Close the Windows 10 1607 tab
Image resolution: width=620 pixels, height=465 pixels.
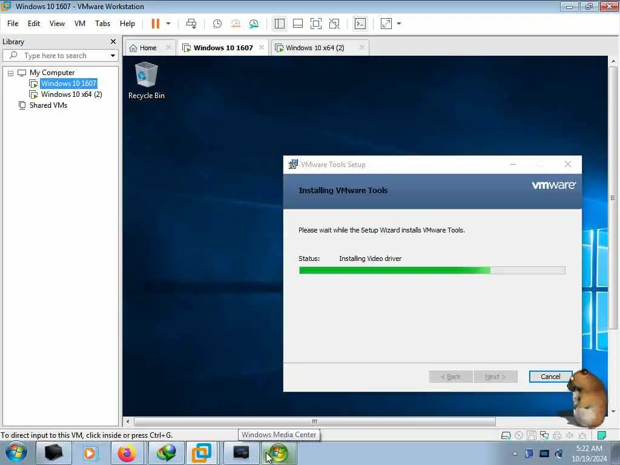tap(262, 47)
